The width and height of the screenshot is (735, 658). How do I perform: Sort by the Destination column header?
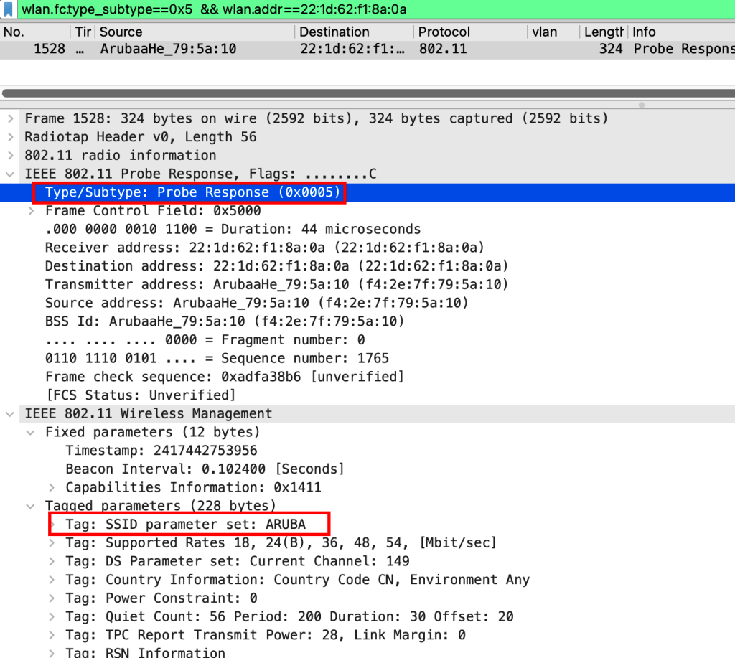click(355, 32)
